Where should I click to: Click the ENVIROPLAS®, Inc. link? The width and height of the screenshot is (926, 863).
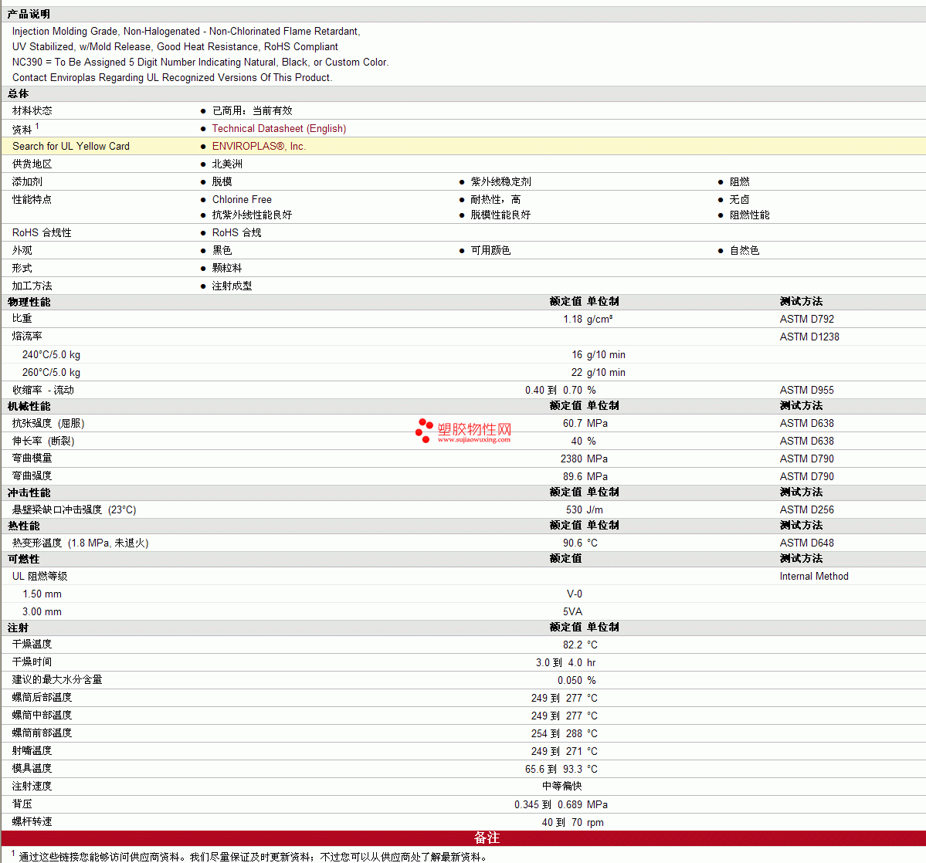259,147
